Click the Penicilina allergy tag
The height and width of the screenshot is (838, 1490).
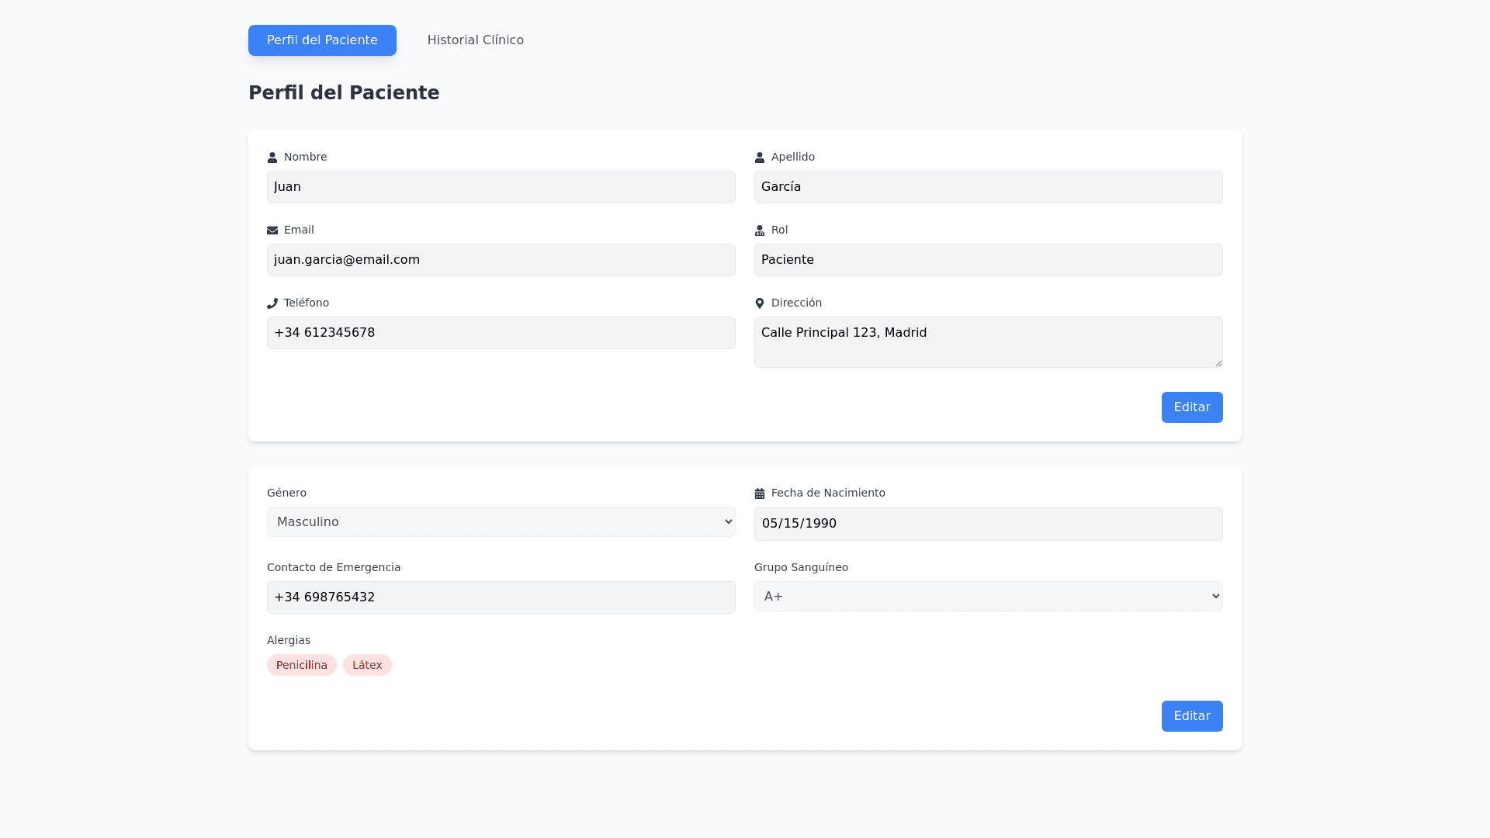coord(302,665)
